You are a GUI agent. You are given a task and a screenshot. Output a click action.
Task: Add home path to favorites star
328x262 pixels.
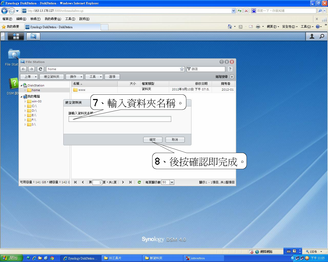tap(182, 69)
